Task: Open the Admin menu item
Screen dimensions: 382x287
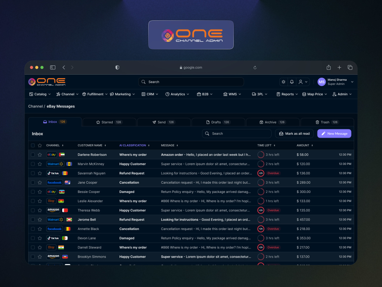Action: tap(342, 94)
